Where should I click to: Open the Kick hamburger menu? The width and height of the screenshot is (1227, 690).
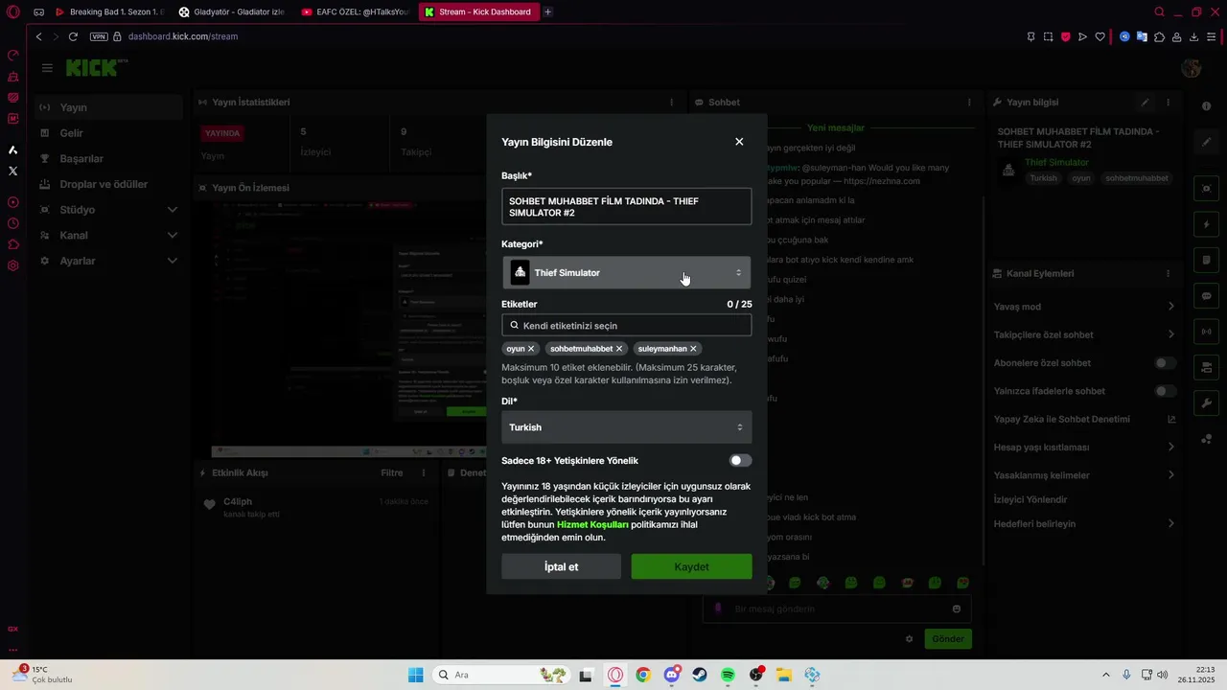coord(47,68)
